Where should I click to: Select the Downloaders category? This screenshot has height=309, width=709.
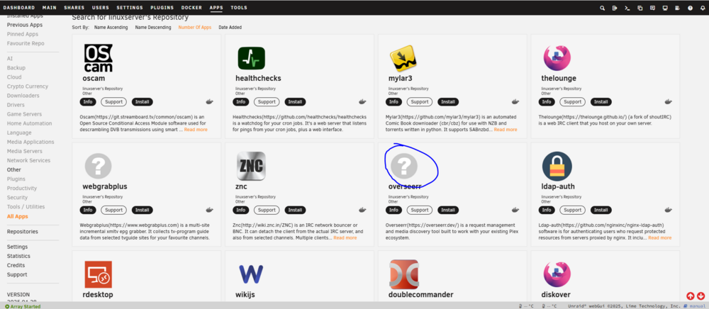click(23, 96)
